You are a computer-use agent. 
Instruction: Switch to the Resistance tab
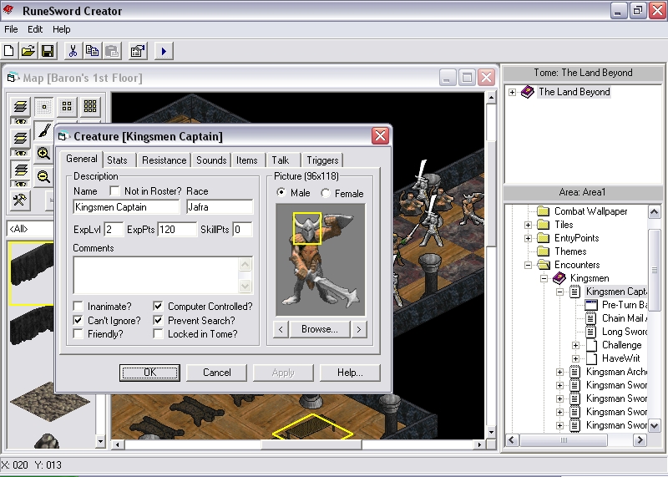click(164, 160)
